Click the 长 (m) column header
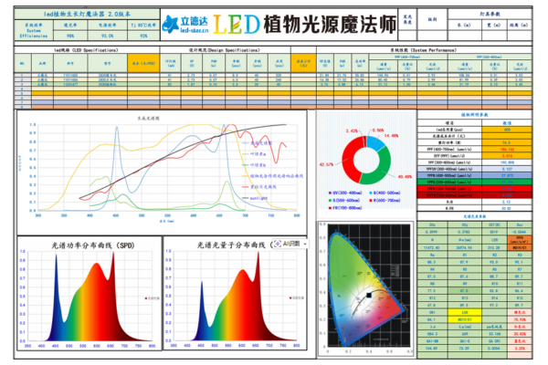This screenshot has width=548, height=365. pyautogui.click(x=464, y=26)
